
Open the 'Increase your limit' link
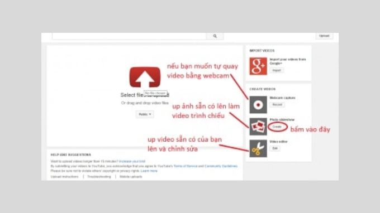[x=132, y=161]
